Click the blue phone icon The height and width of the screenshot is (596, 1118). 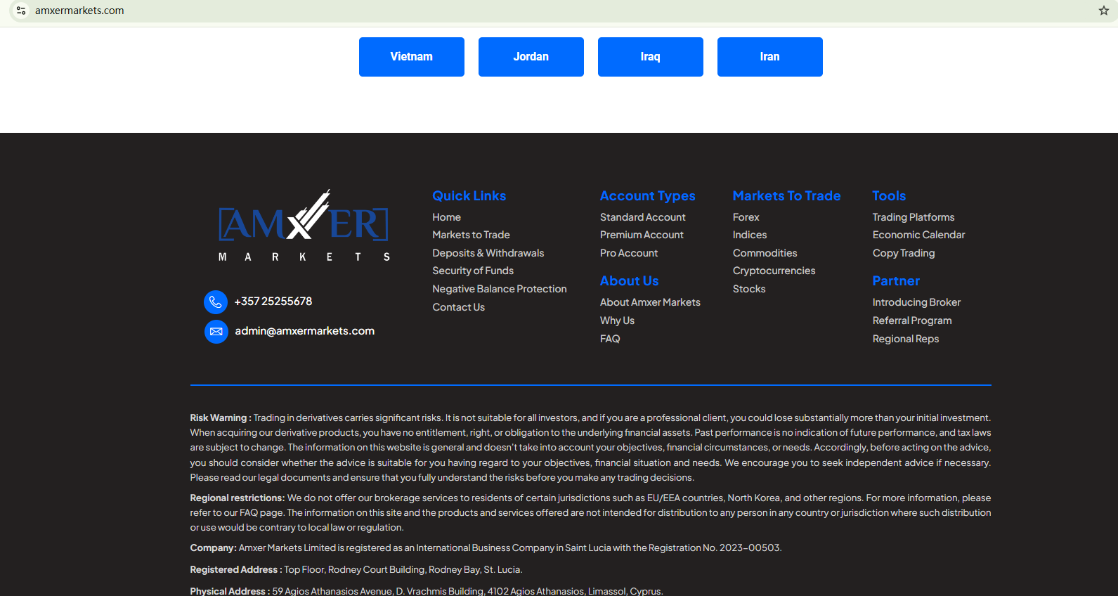click(x=216, y=302)
